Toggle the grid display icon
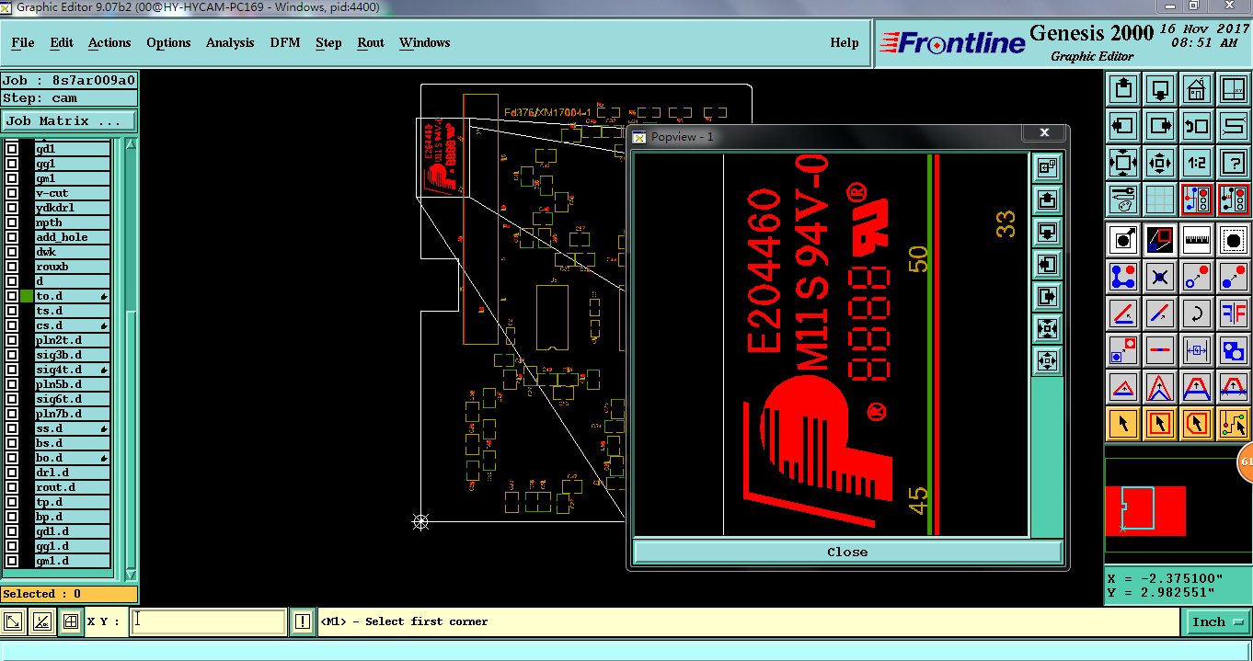 point(1160,199)
